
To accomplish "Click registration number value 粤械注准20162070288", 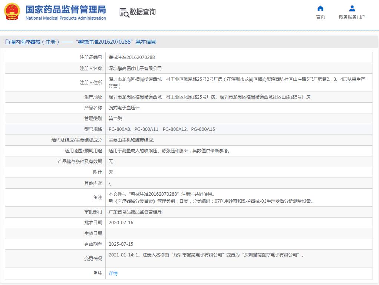I will point(132,57).
